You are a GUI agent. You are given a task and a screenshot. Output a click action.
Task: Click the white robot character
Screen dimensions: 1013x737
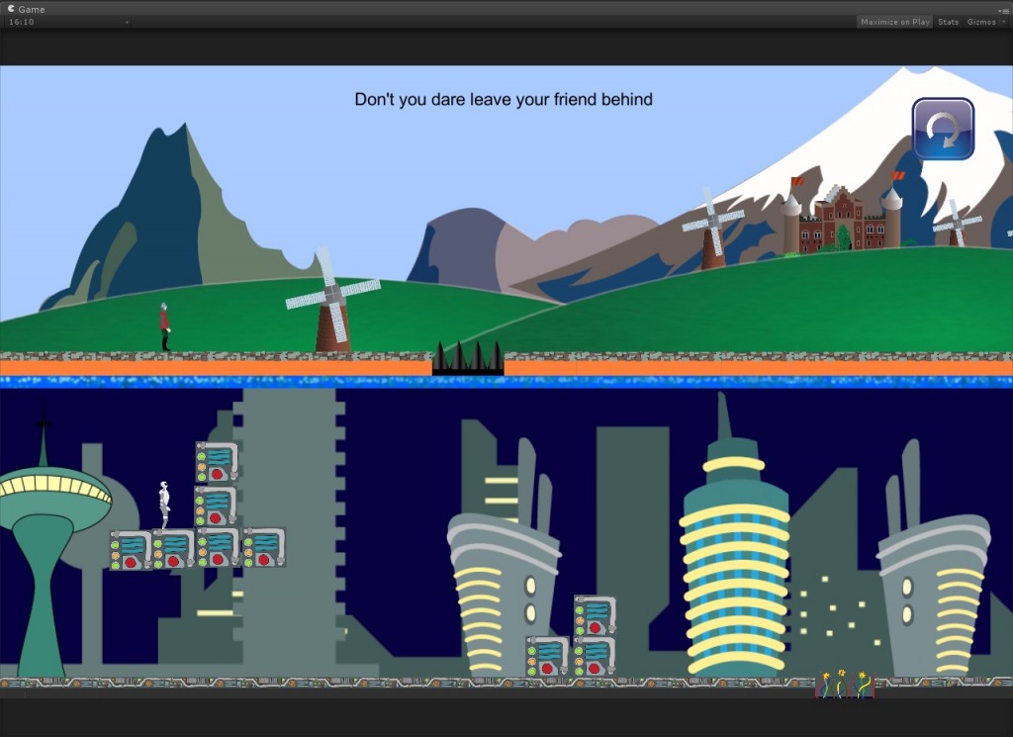pyautogui.click(x=165, y=505)
